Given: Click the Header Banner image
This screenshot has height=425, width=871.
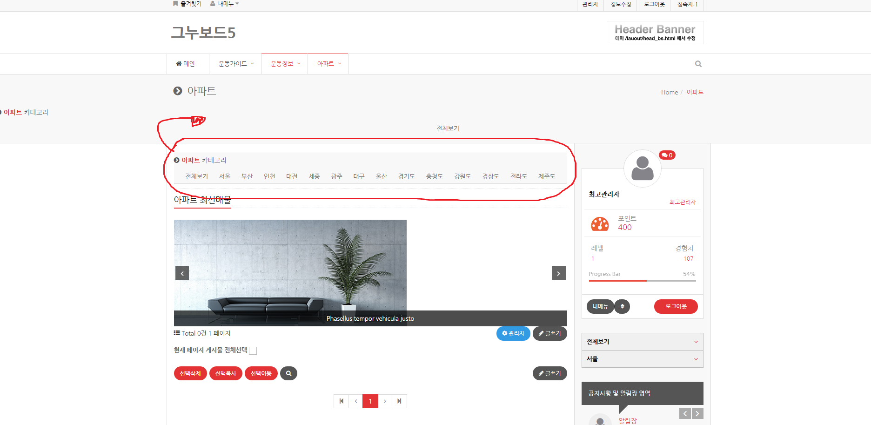Looking at the screenshot, I should click(655, 33).
